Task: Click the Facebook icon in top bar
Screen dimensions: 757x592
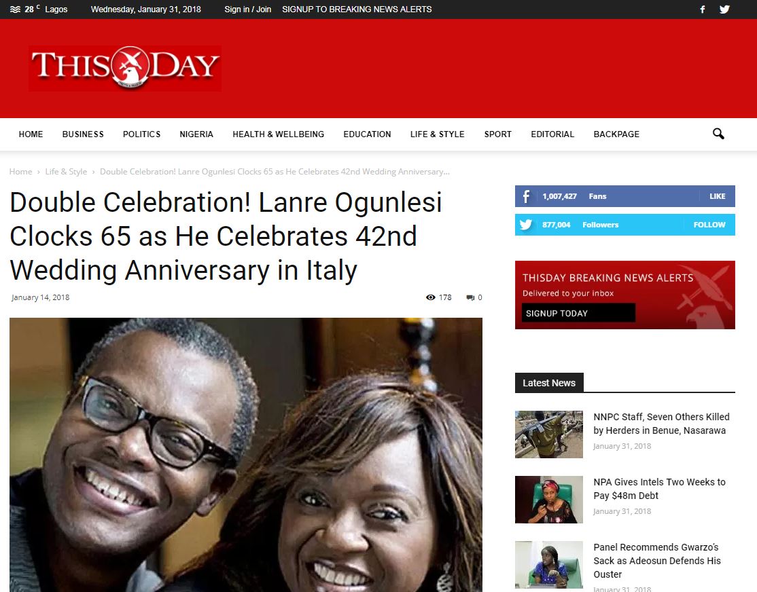Action: tap(703, 10)
